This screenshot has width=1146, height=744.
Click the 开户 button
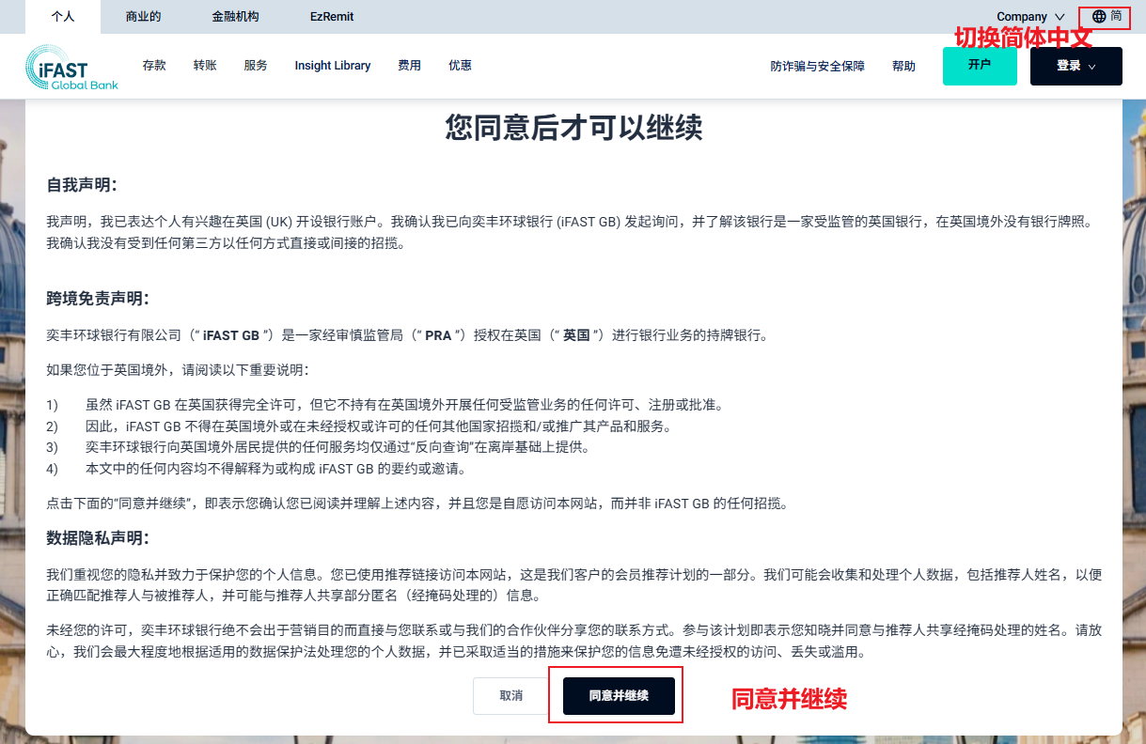point(980,66)
